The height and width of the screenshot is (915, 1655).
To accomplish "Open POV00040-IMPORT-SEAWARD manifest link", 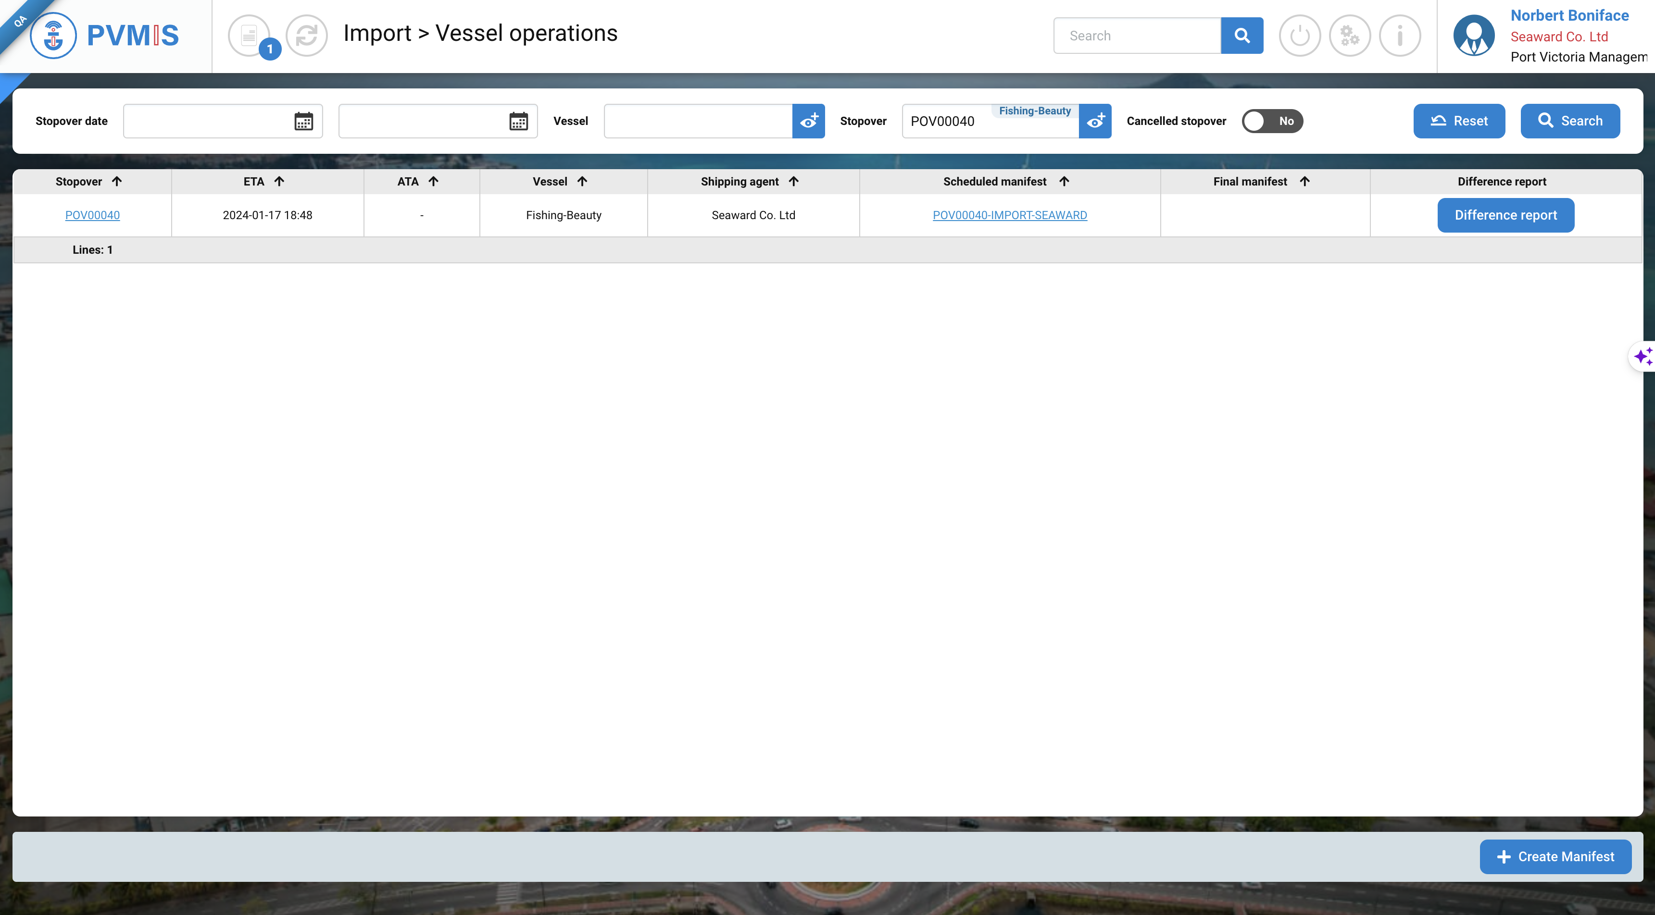I will [1009, 215].
